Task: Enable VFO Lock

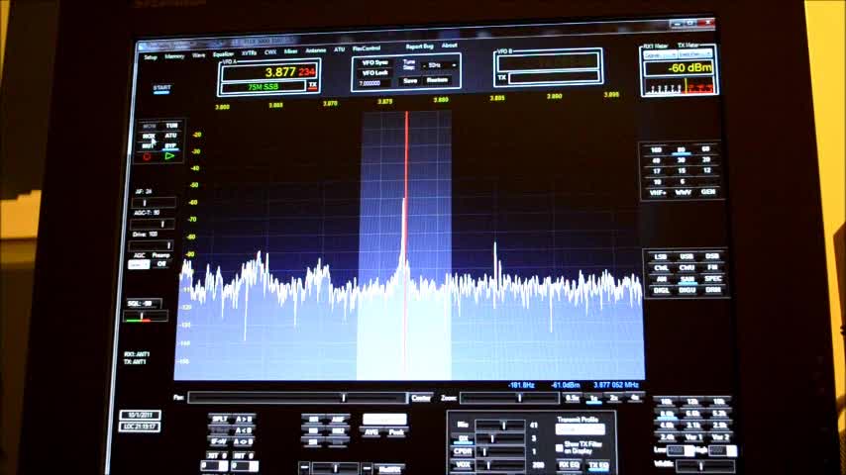Action: pos(375,73)
